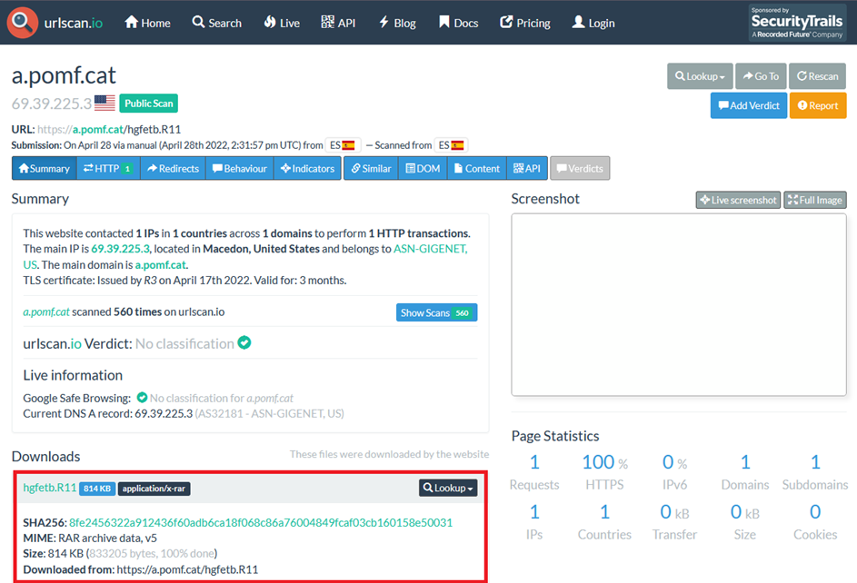This screenshot has width=857, height=583.
Task: Open the Indicators tab
Action: click(x=307, y=168)
